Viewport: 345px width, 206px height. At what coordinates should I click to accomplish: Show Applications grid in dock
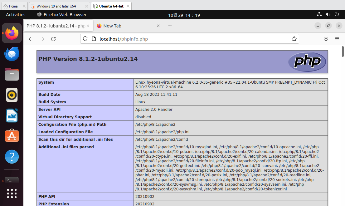(x=12, y=194)
